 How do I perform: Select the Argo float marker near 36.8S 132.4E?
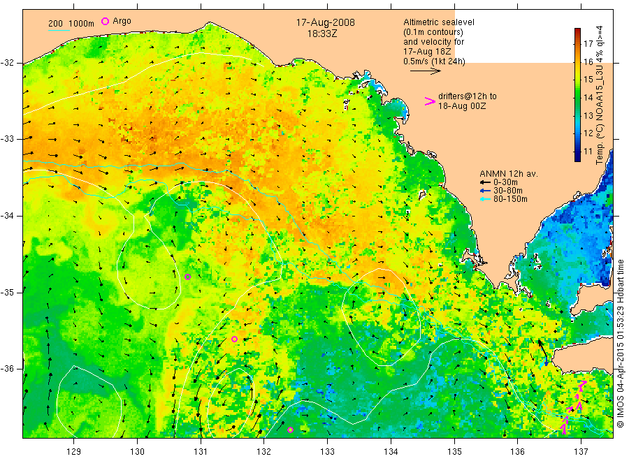[291, 430]
